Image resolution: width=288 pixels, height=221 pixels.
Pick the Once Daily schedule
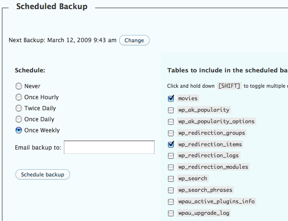click(x=19, y=119)
